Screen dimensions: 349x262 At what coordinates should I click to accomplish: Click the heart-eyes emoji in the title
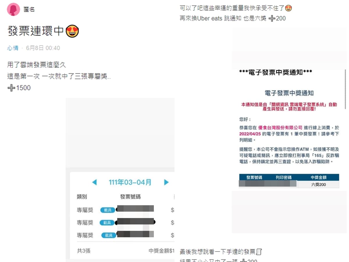[72, 31]
